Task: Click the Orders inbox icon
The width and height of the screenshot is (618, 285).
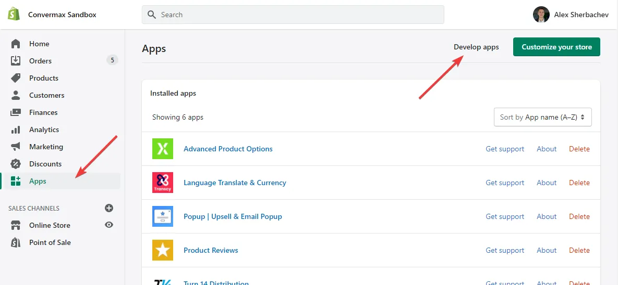Action: (16, 61)
